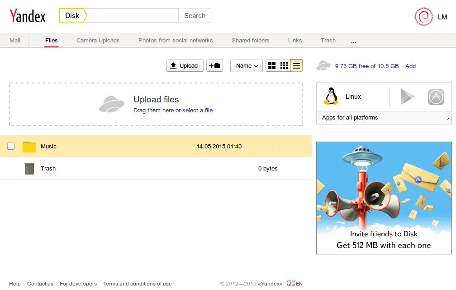This screenshot has height=290, width=456.
Task: Open the Shared folders tab
Action: click(x=251, y=40)
